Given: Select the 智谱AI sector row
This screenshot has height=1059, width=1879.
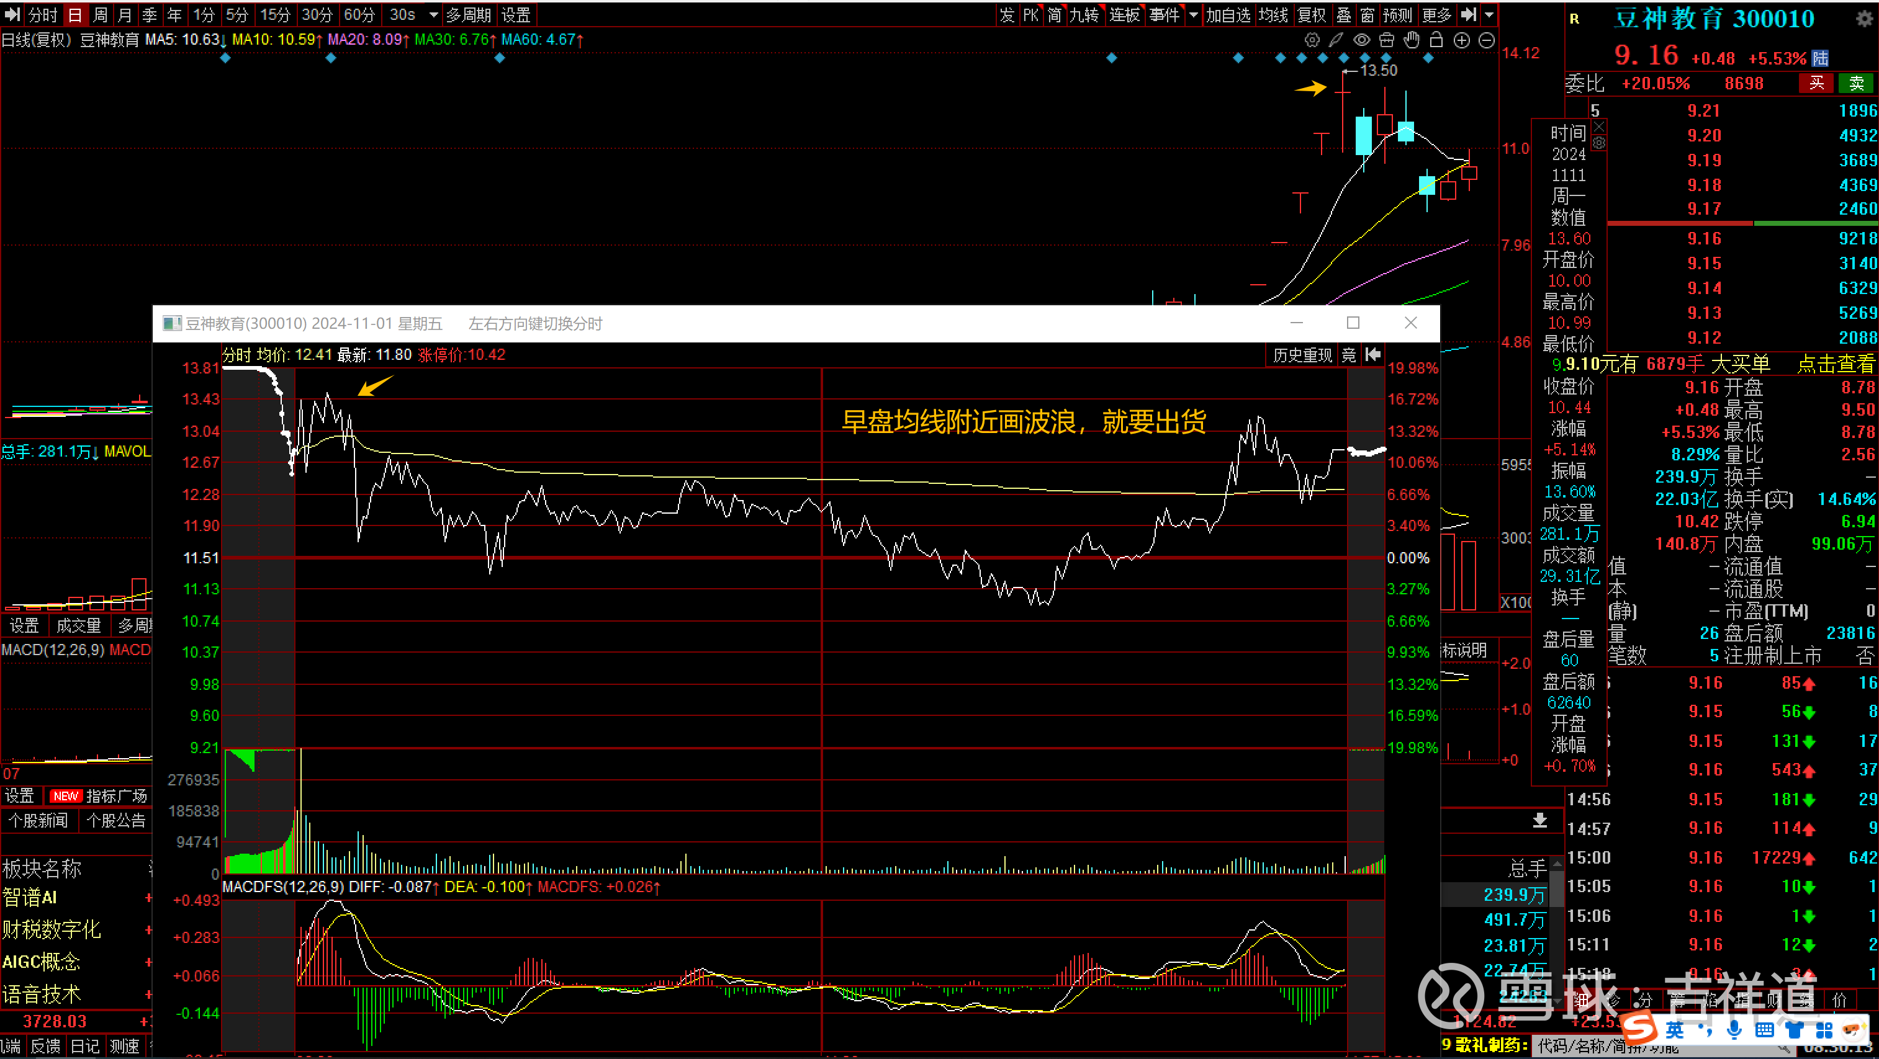Looking at the screenshot, I should (x=76, y=898).
